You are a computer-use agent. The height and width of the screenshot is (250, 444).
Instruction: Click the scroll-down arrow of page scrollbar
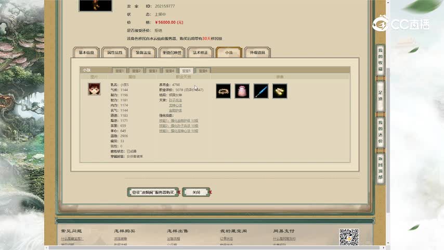coord(388,243)
